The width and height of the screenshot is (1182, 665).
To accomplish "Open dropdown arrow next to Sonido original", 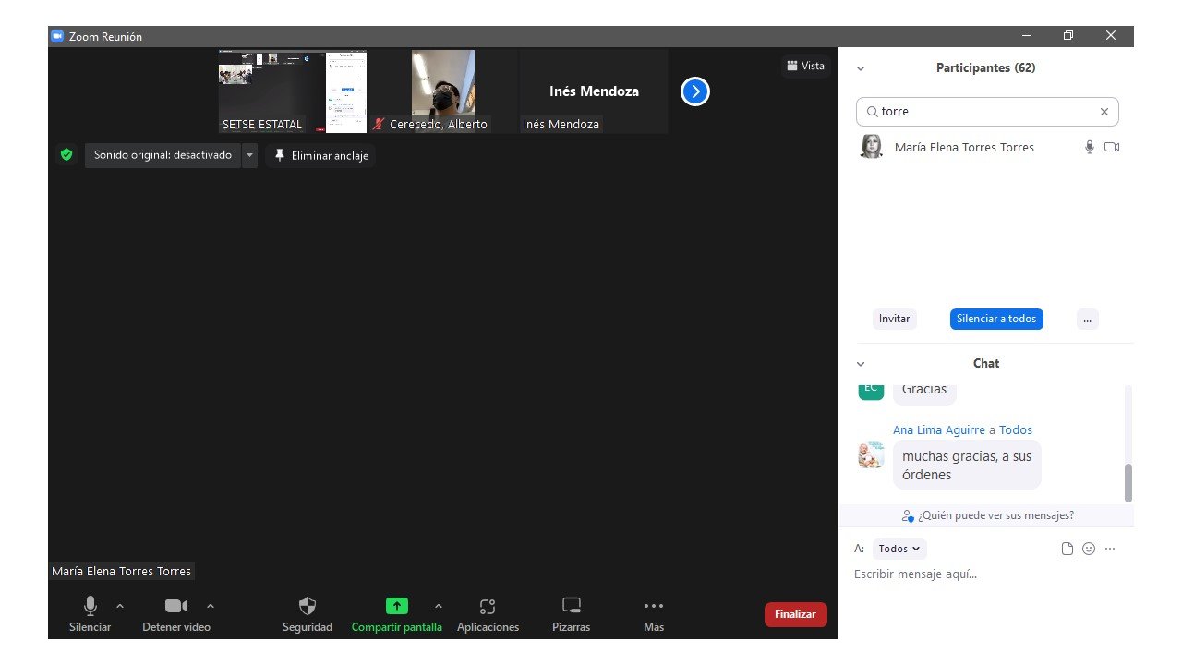I will (249, 155).
